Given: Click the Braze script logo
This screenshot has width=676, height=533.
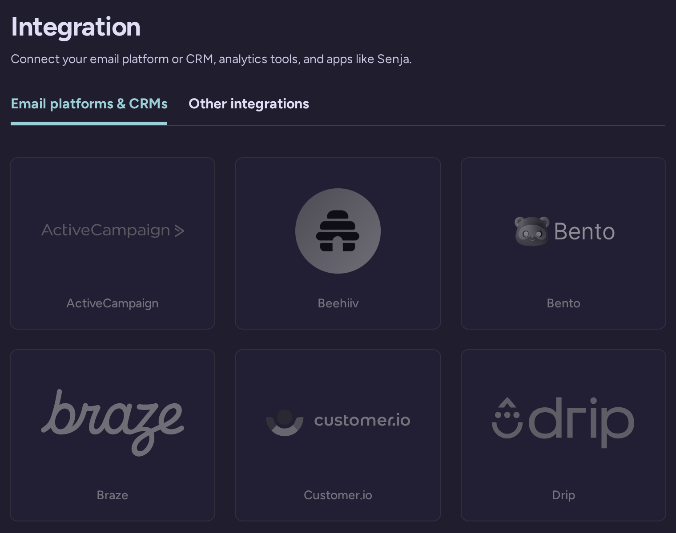Looking at the screenshot, I should (x=113, y=422).
